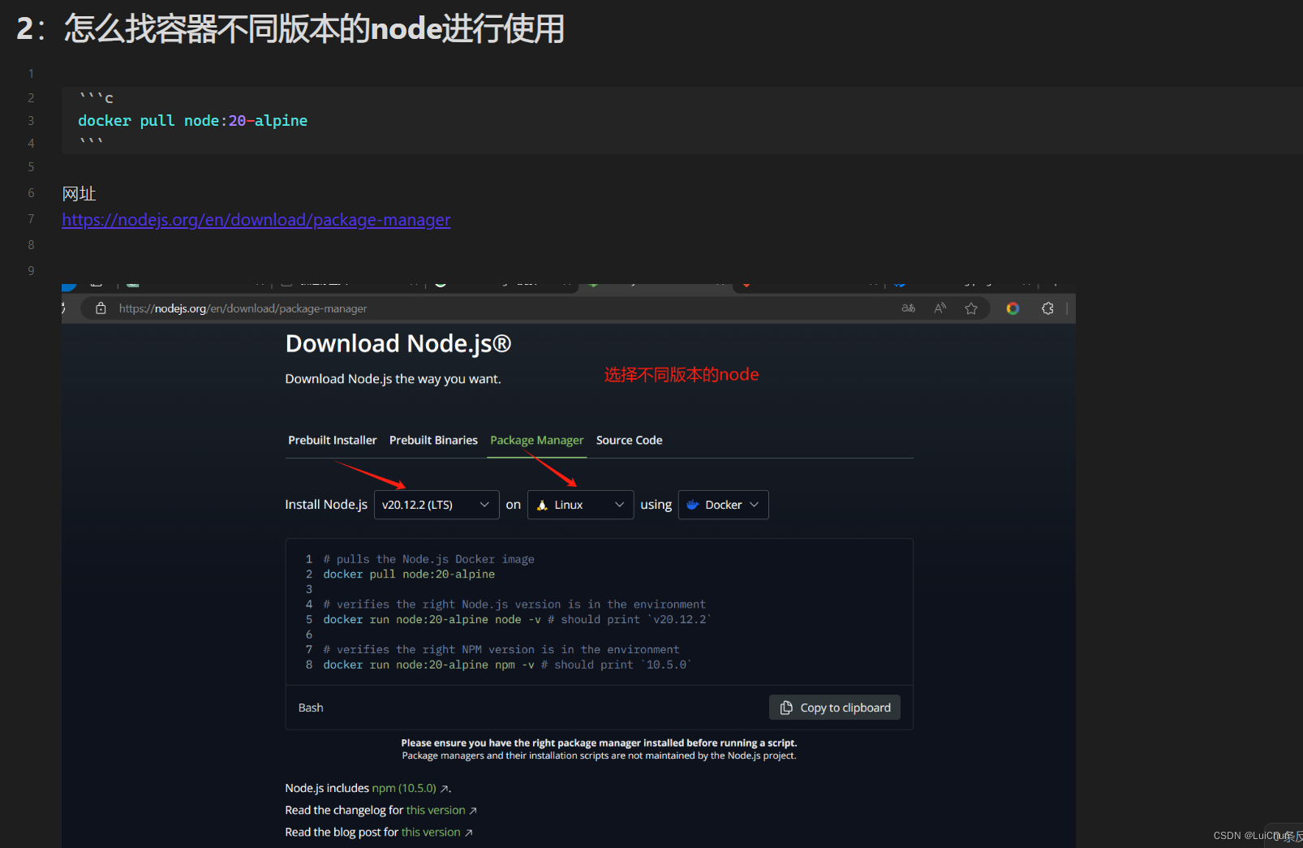Click the clipboard copy icon

pos(786,708)
